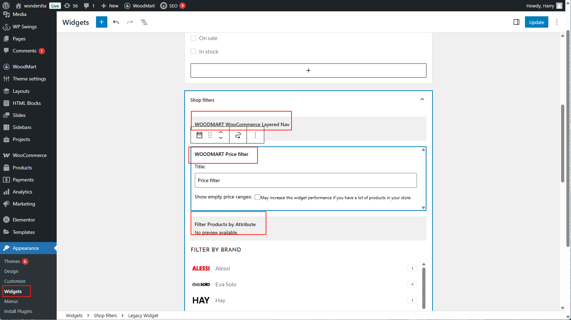This screenshot has height=320, width=571.
Task: Open the List View document overview icon
Action: 144,22
